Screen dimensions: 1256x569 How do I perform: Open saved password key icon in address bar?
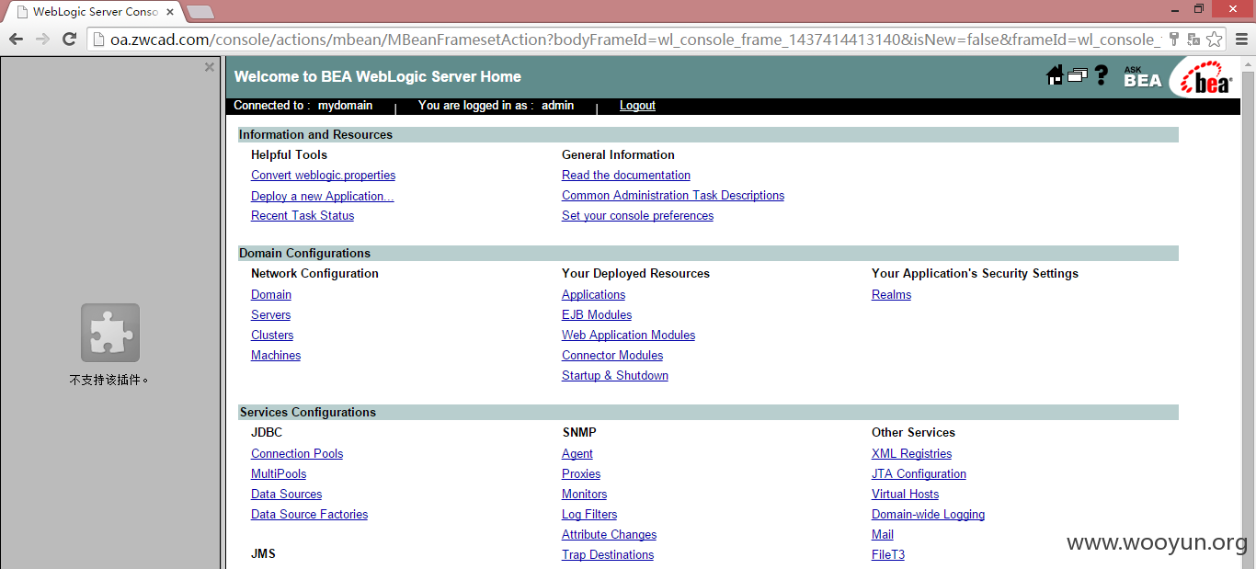(1174, 39)
